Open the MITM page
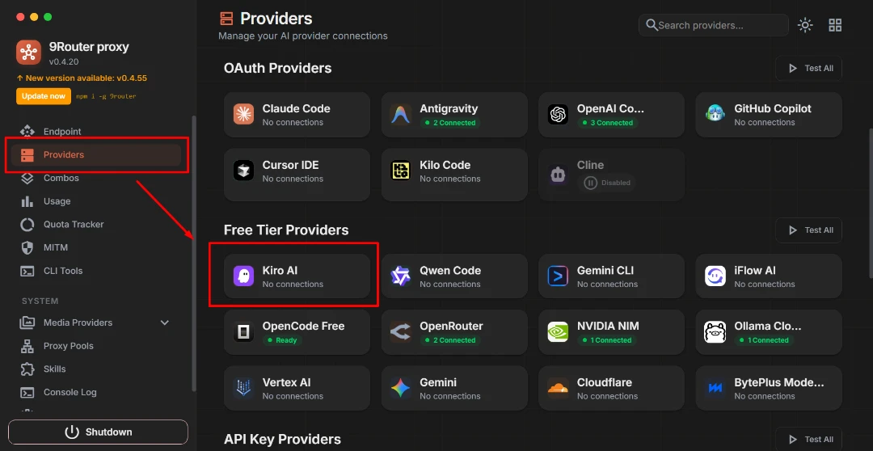The image size is (873, 451). [95, 247]
